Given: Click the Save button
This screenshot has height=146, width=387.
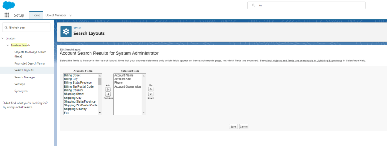Looking at the screenshot, I should 233,126.
